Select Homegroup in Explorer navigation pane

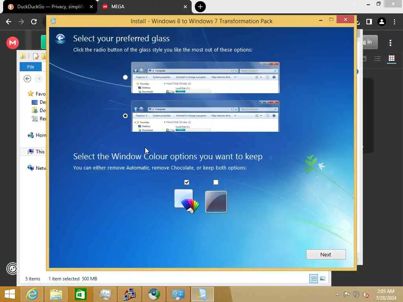pos(37,135)
